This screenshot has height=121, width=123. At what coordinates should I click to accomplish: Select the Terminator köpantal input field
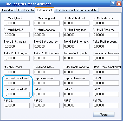[76, 58]
